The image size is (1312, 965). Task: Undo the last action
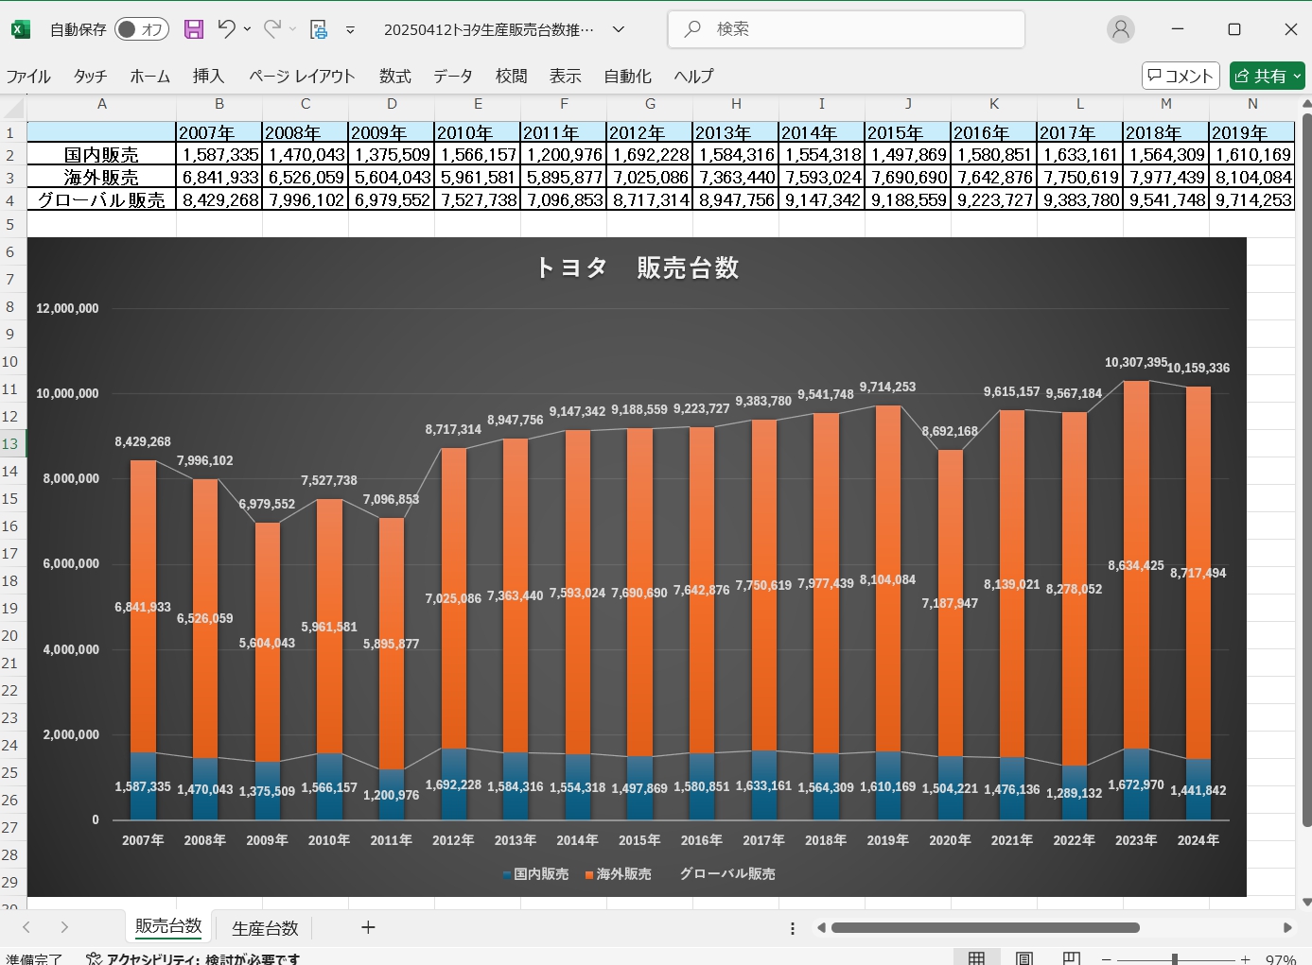226,29
